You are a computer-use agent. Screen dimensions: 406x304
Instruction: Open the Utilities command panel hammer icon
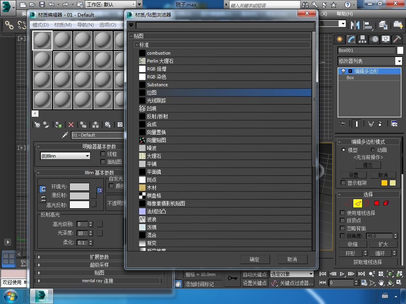click(397, 39)
